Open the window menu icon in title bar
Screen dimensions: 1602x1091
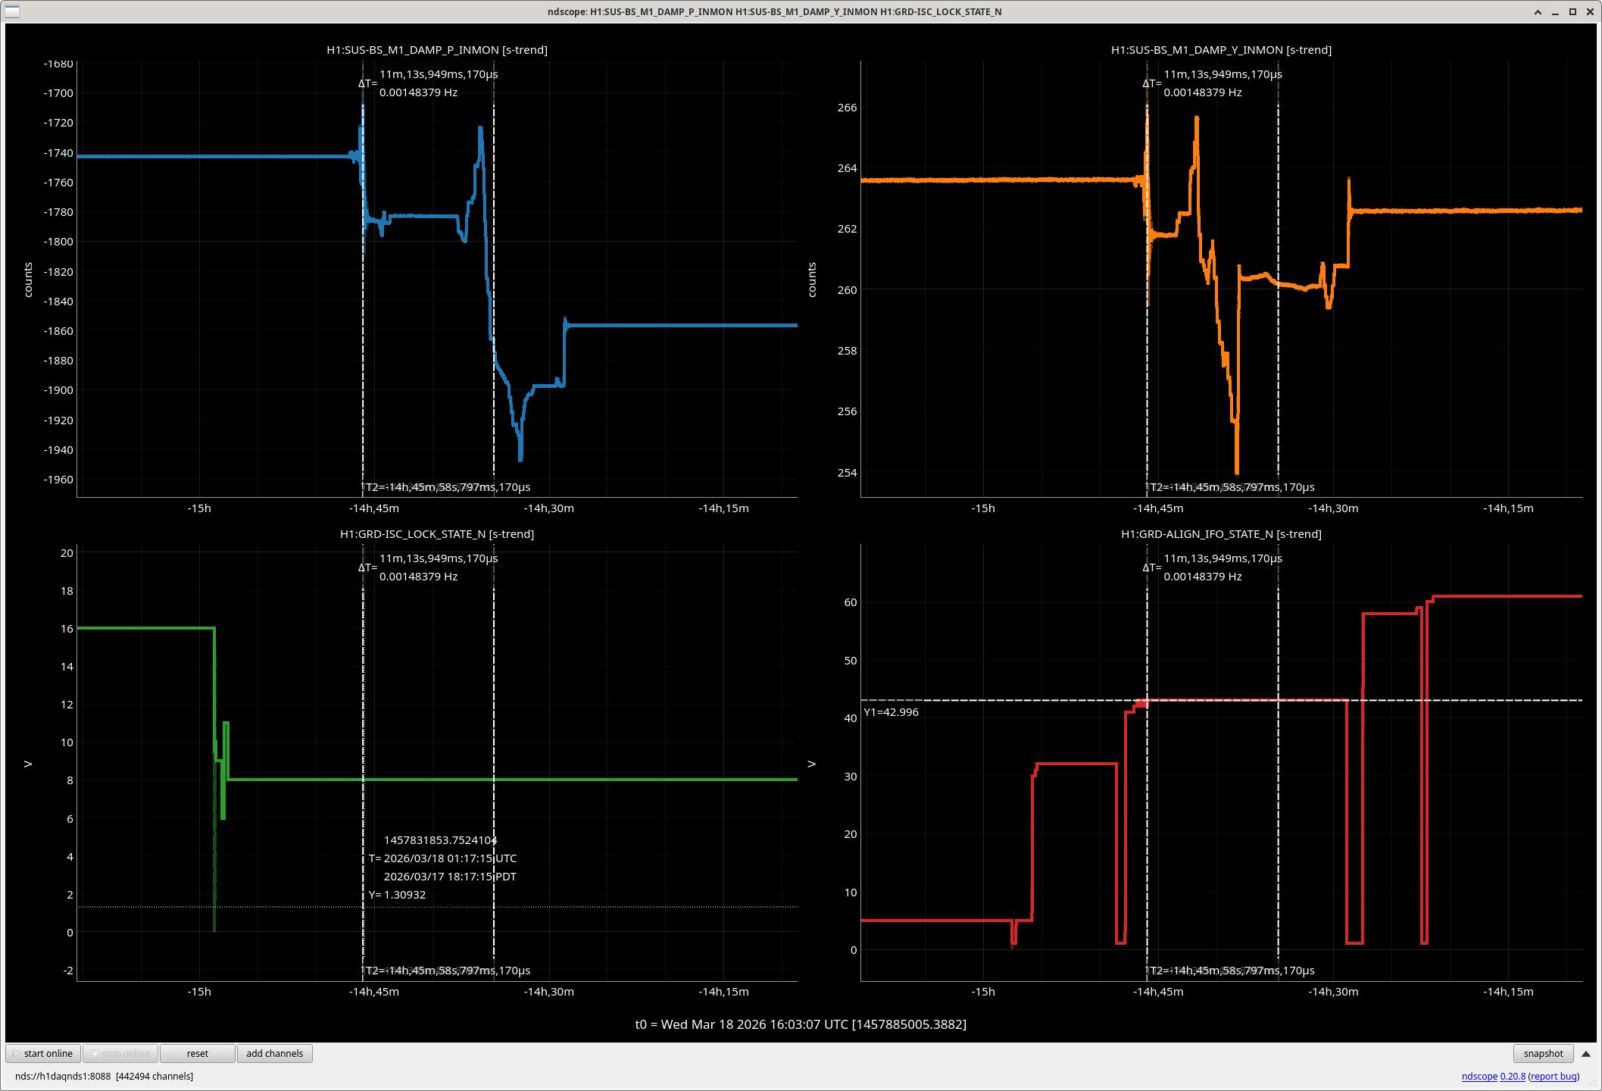pos(12,11)
